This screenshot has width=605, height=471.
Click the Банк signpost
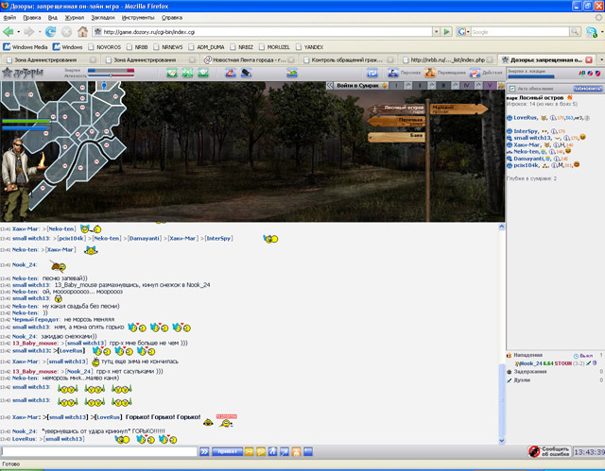(x=396, y=137)
